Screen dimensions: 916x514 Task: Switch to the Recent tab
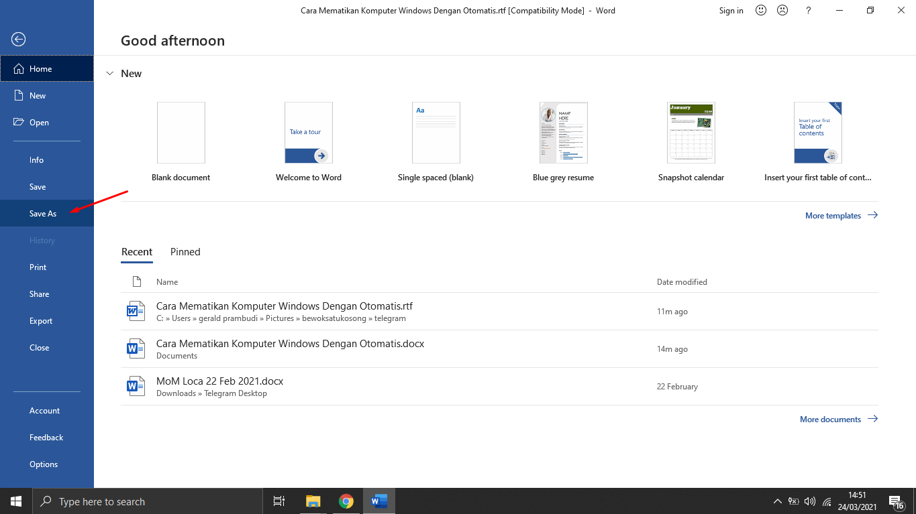click(x=137, y=252)
